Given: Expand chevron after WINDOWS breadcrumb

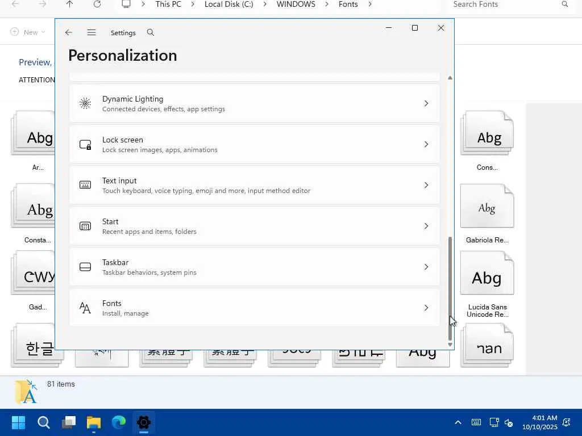Looking at the screenshot, I should tap(327, 4).
